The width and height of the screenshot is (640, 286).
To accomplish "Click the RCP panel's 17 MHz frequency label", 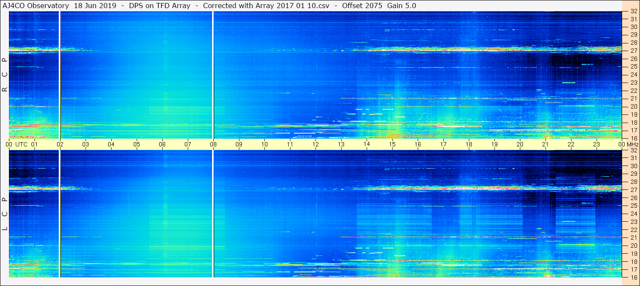I will coord(634,130).
